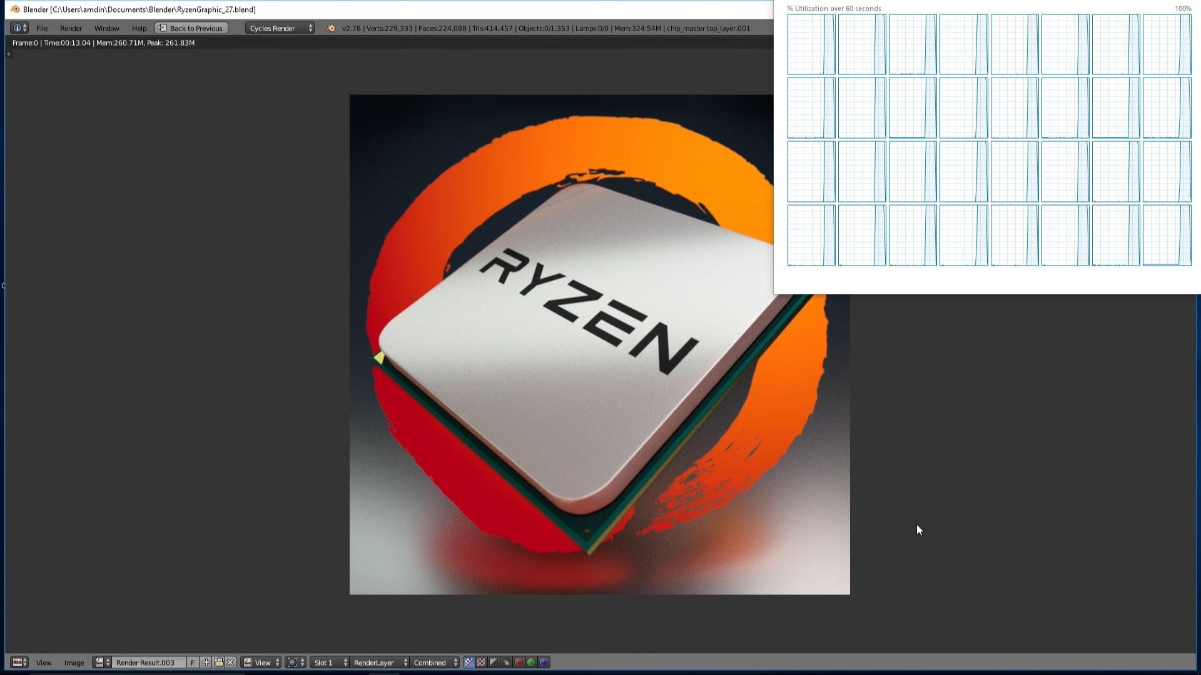The height and width of the screenshot is (675, 1201).
Task: Toggle Alpha channel display icon
Action: coord(494,662)
